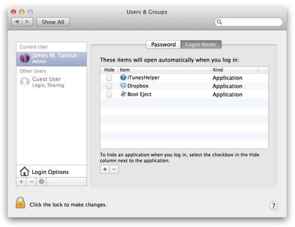Click Application kind for Boot Eject
295x227 pixels.
pos(227,94)
